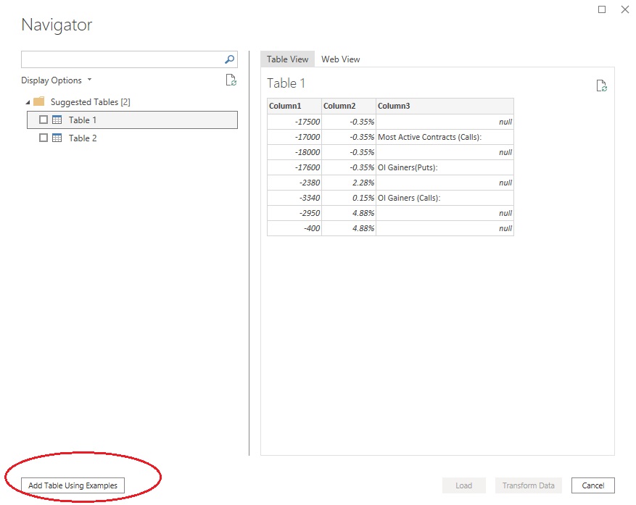Check the Table 2 checkbox

pyautogui.click(x=44, y=138)
